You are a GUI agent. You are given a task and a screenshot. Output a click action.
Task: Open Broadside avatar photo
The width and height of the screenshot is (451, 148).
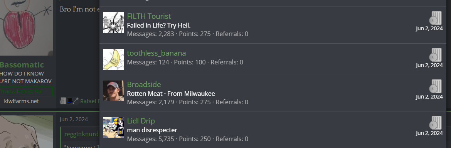pyautogui.click(x=113, y=91)
